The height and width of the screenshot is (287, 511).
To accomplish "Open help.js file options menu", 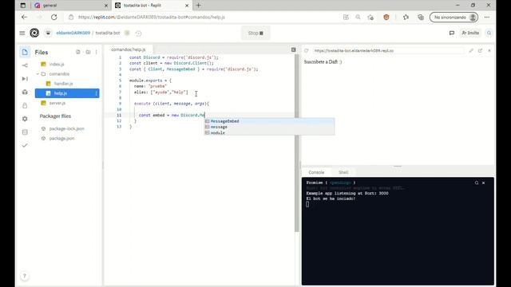I will (96, 93).
